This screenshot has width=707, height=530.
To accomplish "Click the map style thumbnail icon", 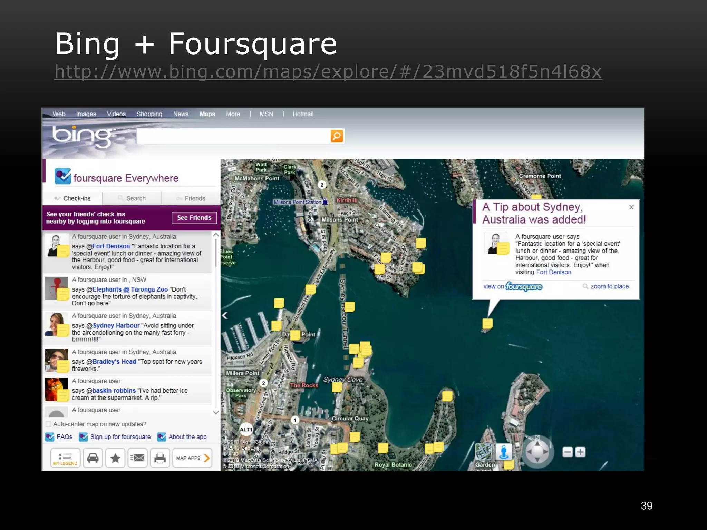I will [x=483, y=452].
